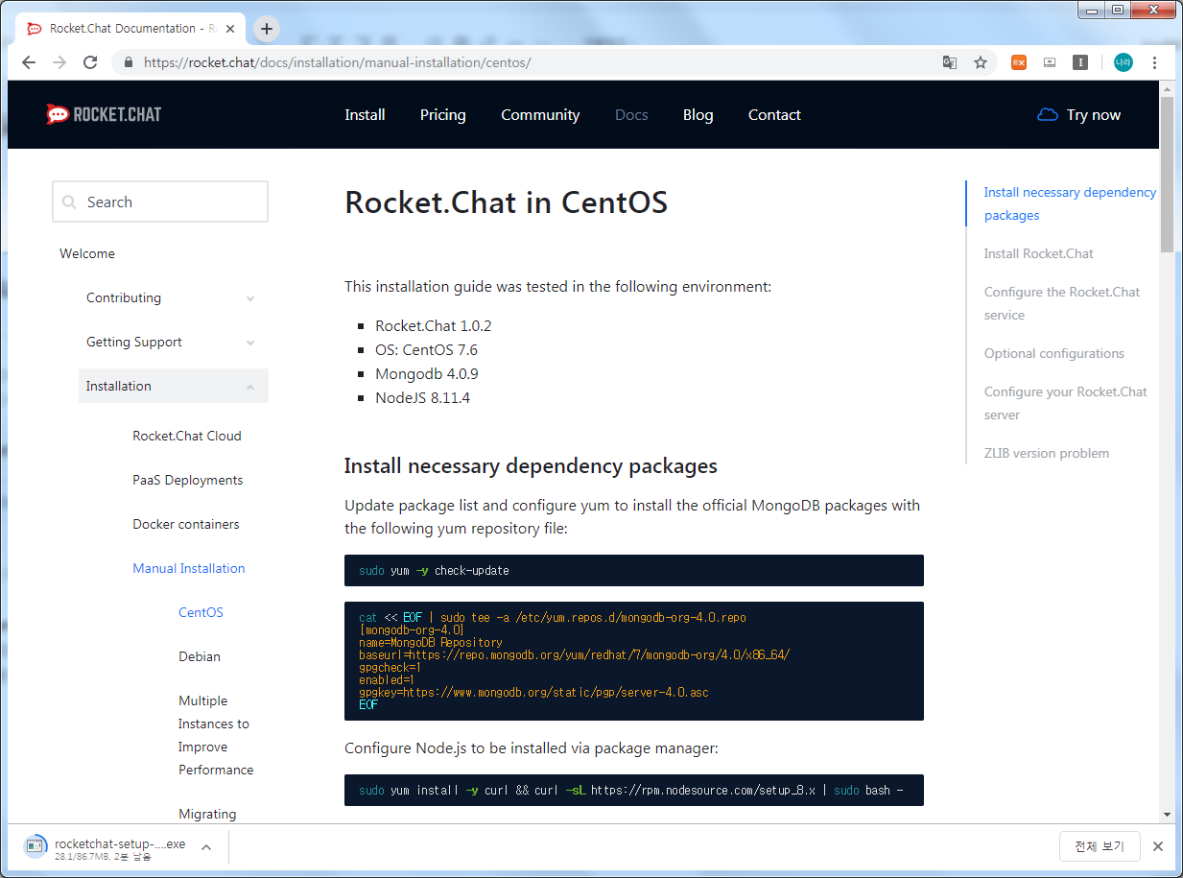This screenshot has height=878, width=1183.
Task: Select CentOS in the sidebar
Action: [201, 613]
